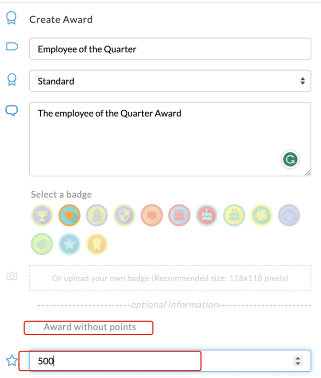The height and width of the screenshot is (378, 321).
Task: Click into the award description text area
Action: (170, 139)
